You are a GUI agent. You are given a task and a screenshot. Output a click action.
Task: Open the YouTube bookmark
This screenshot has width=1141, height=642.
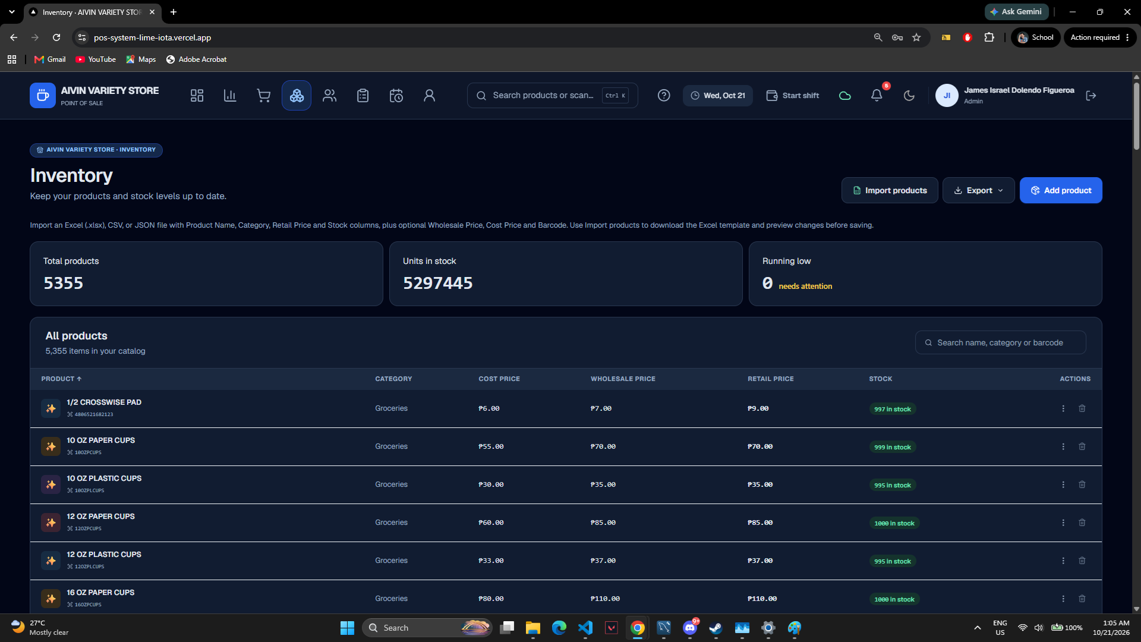(96, 59)
